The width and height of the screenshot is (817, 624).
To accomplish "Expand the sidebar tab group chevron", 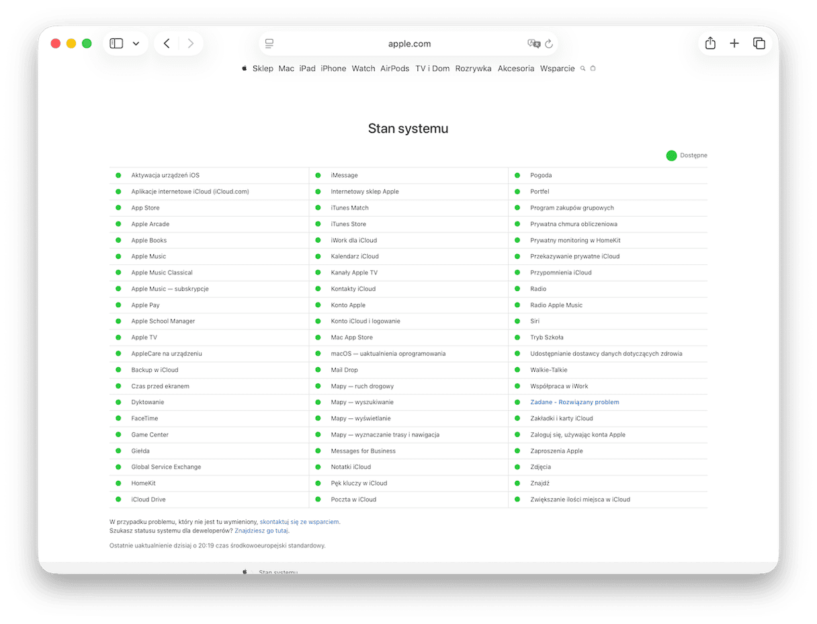I will click(136, 44).
